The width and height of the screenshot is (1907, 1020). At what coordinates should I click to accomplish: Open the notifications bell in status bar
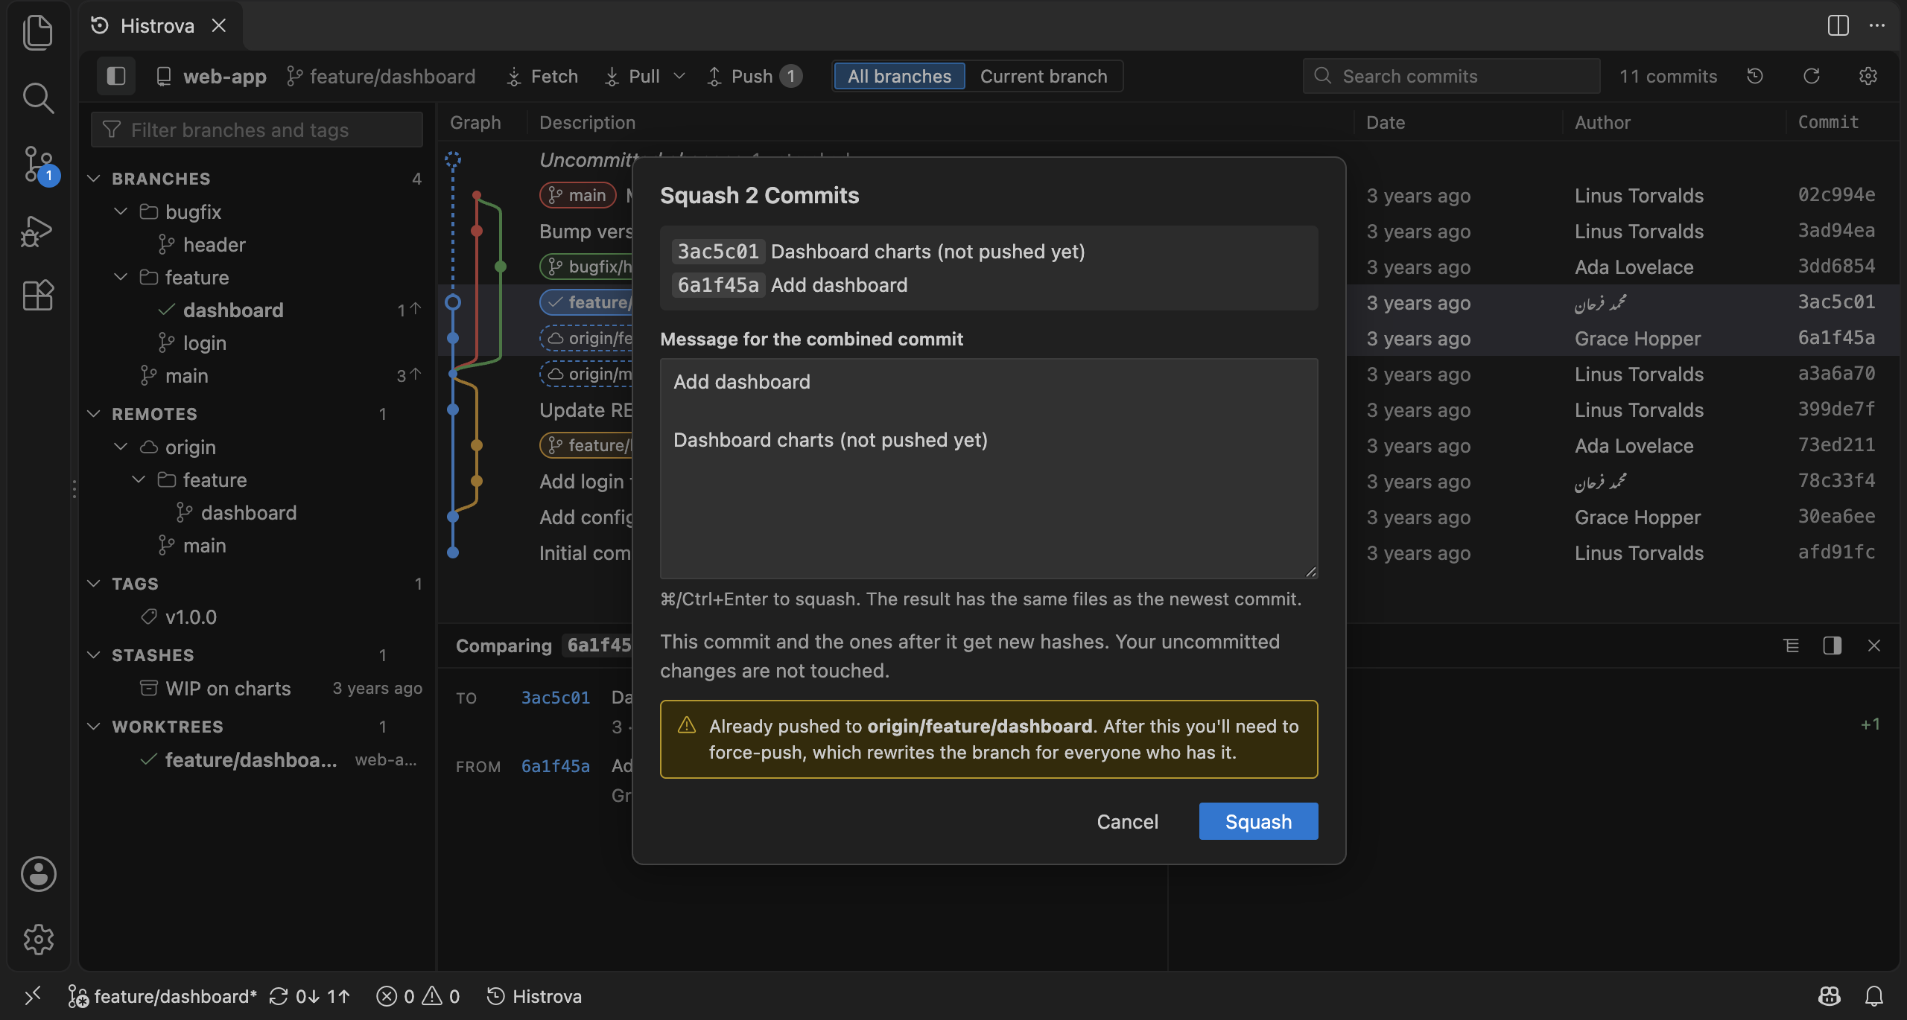coord(1873,995)
